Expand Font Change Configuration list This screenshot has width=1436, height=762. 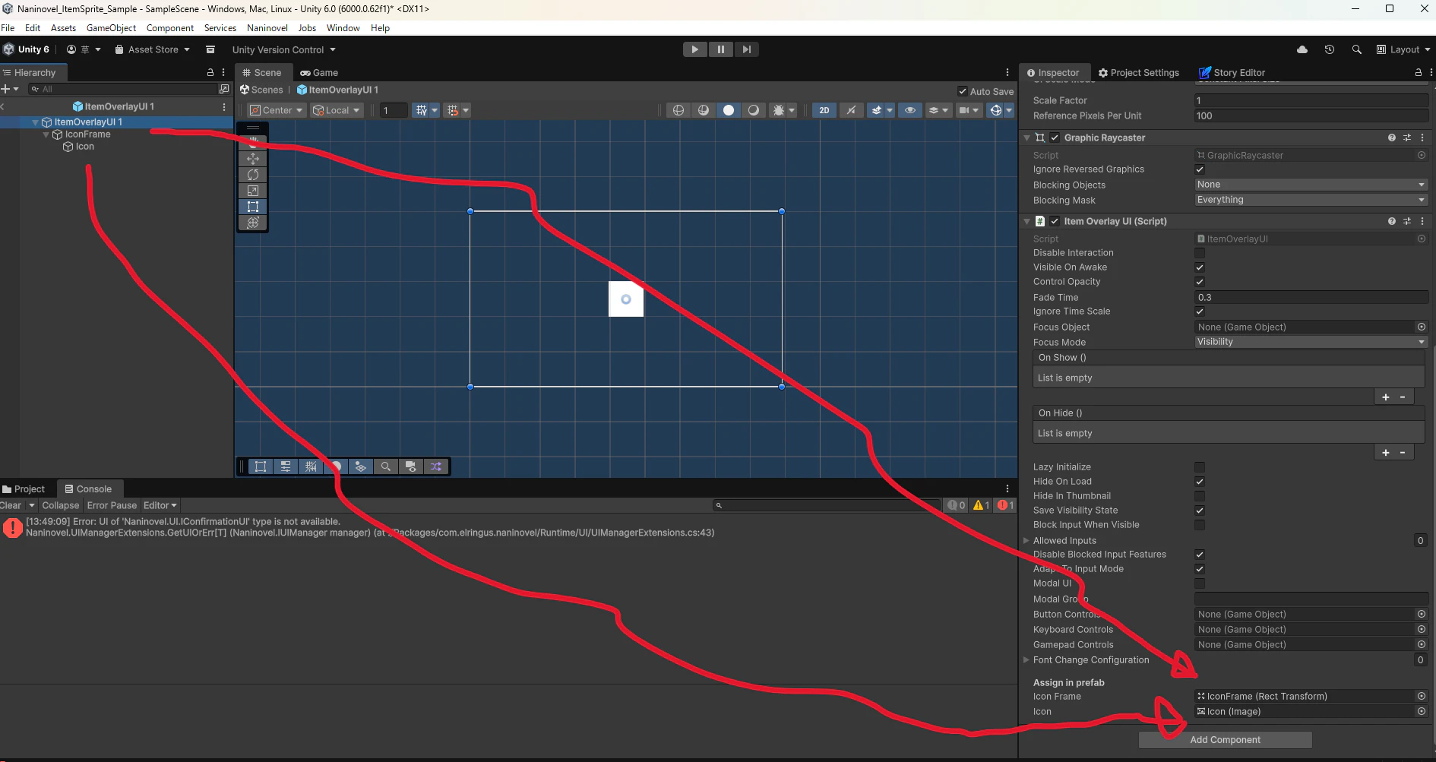[x=1026, y=660]
